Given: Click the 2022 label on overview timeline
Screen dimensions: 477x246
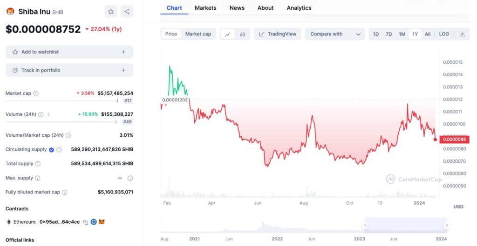Looking at the screenshot, I should (x=277, y=239).
